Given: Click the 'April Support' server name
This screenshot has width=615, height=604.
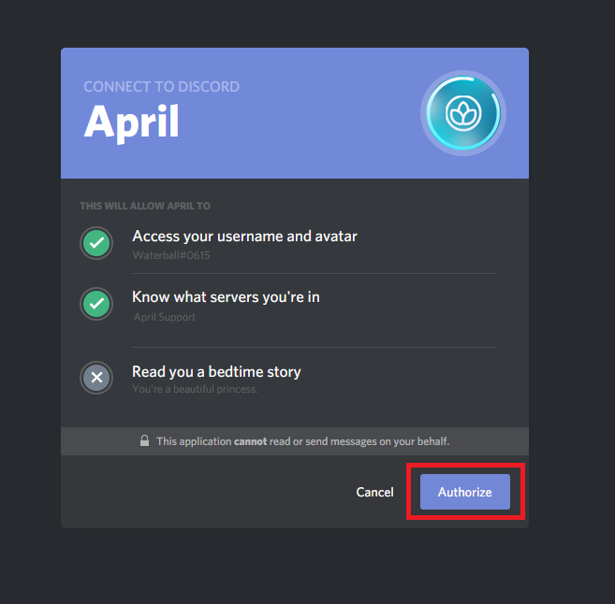Looking at the screenshot, I should click(x=165, y=317).
